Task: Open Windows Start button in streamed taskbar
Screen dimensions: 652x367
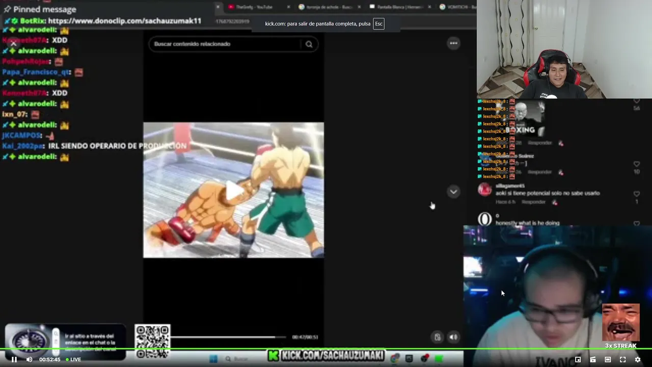Action: [213, 359]
